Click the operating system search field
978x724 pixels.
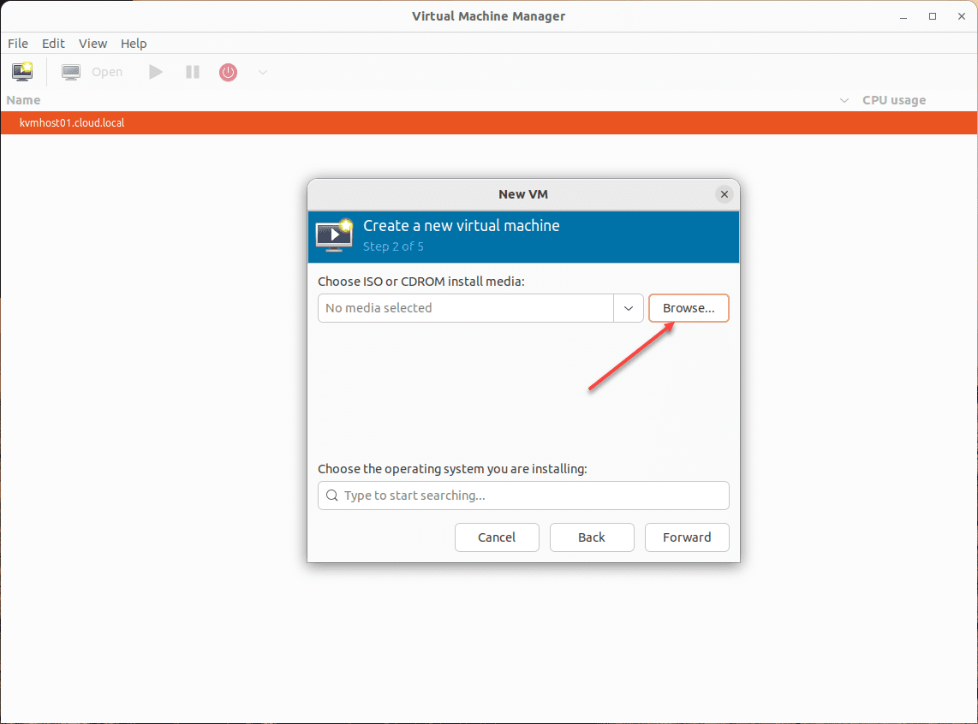click(523, 496)
